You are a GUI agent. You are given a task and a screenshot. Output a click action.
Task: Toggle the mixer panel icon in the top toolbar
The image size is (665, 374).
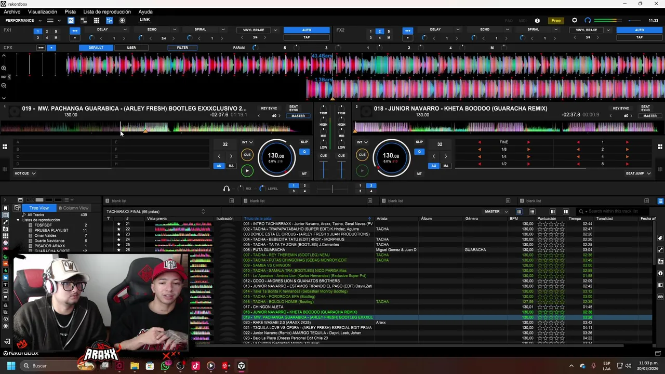[x=109, y=20]
